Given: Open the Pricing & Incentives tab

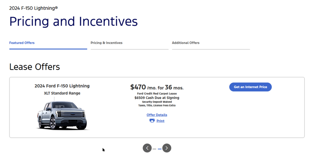Looking at the screenshot, I should [x=106, y=43].
